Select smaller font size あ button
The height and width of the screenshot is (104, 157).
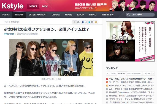(x=74, y=22)
